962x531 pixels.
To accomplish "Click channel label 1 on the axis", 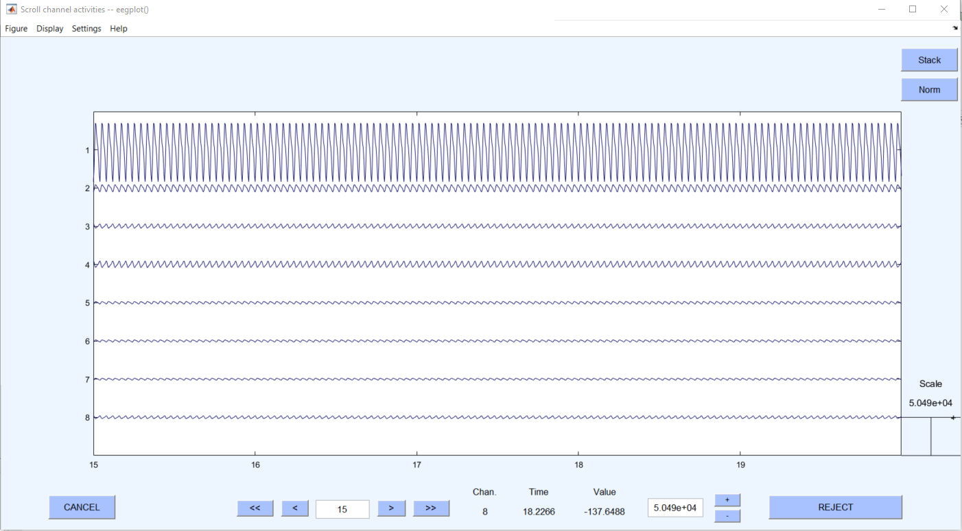I will (88, 150).
